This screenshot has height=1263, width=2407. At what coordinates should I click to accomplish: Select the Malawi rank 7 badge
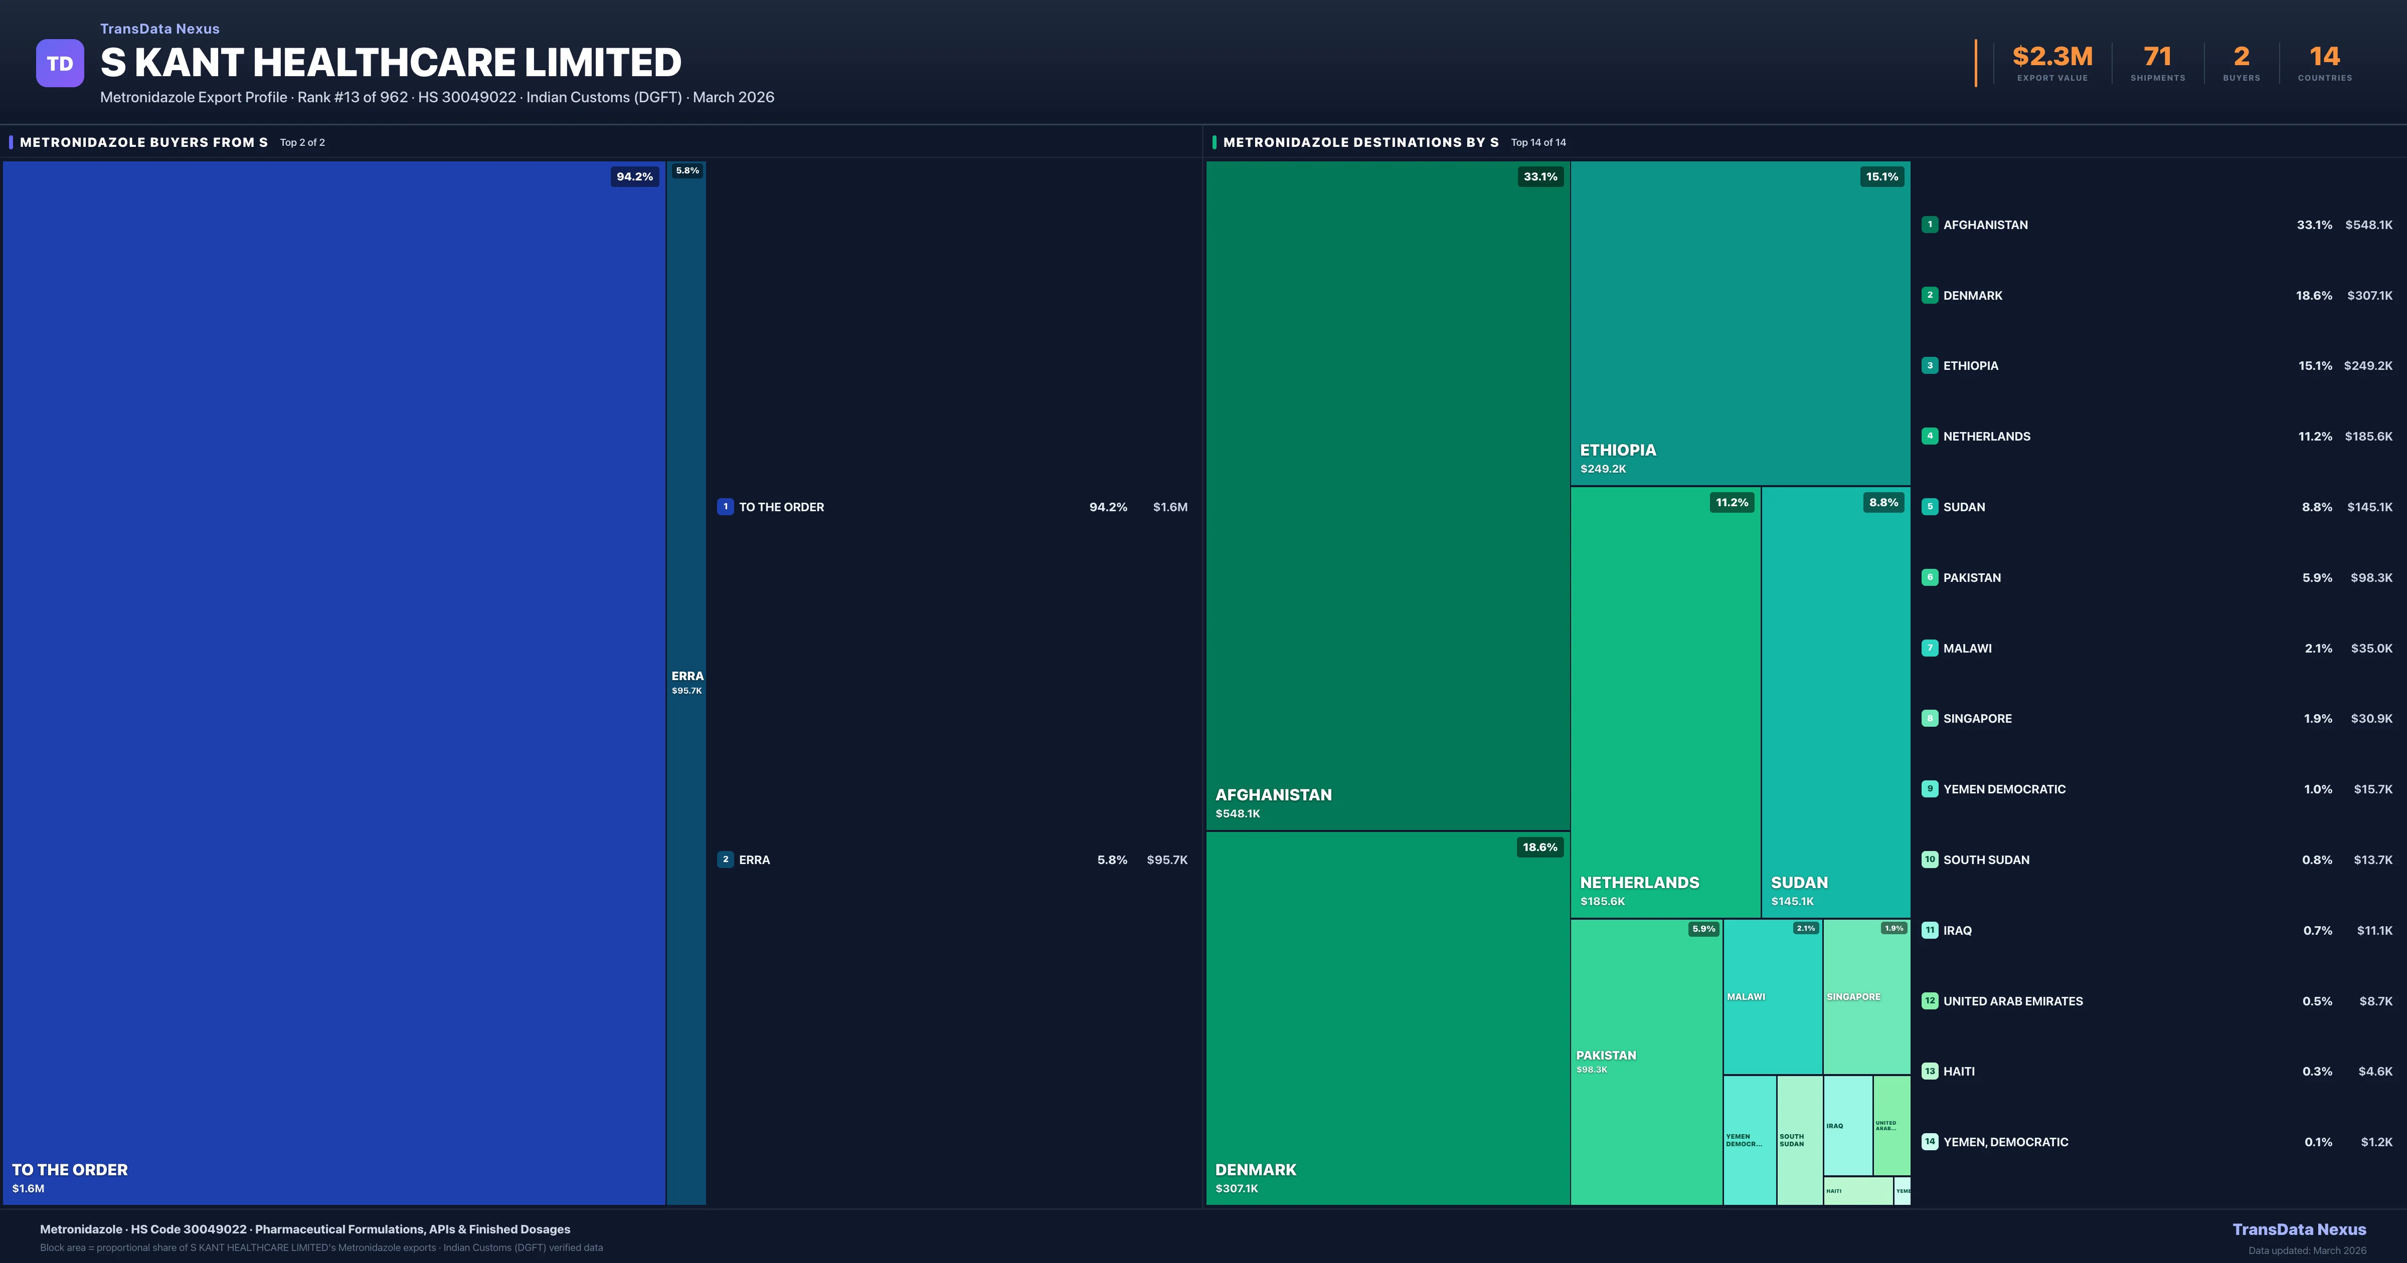(x=1930, y=648)
